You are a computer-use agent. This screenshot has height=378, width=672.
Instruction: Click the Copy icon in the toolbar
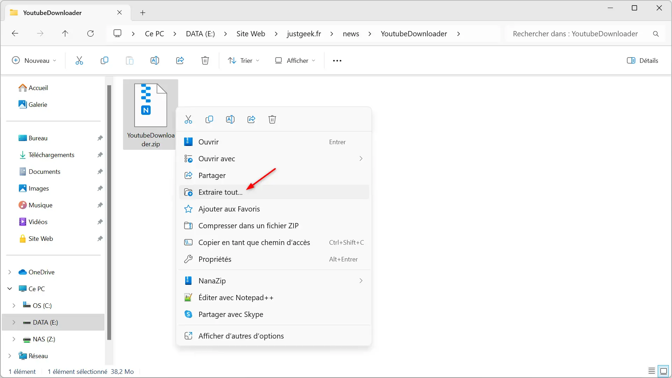[x=104, y=61]
